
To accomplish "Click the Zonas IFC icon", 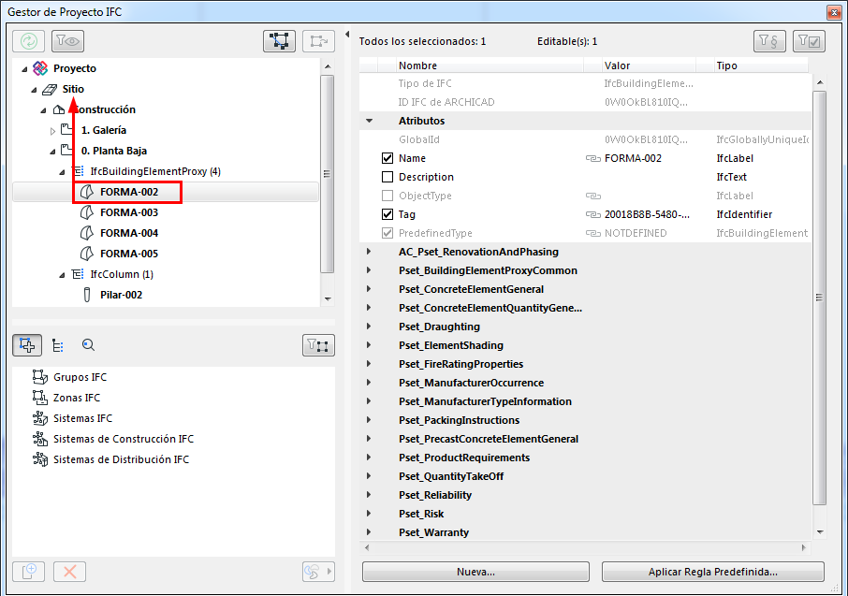I will tap(40, 398).
